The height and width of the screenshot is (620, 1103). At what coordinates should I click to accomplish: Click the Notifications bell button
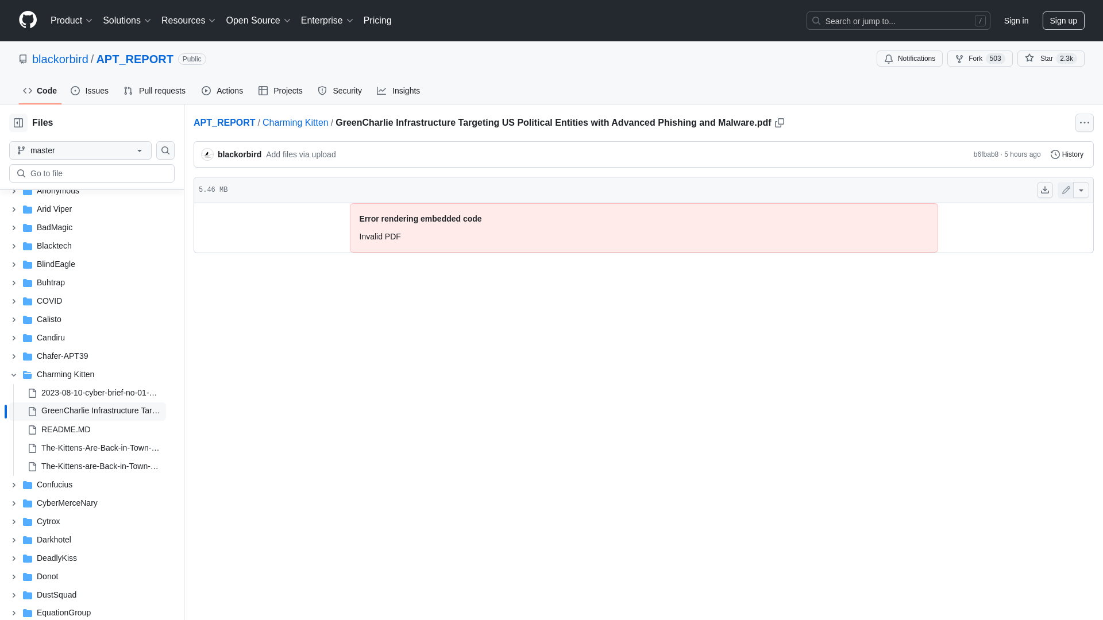pos(909,59)
